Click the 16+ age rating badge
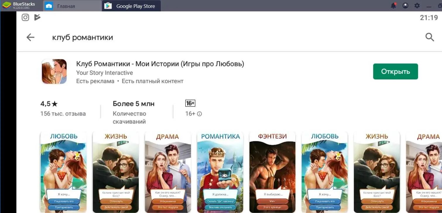The width and height of the screenshot is (442, 213). (x=190, y=103)
